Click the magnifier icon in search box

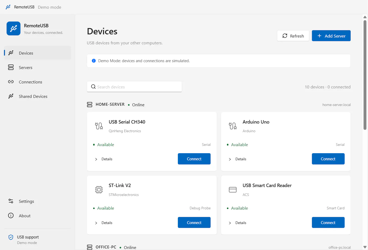pos(93,87)
